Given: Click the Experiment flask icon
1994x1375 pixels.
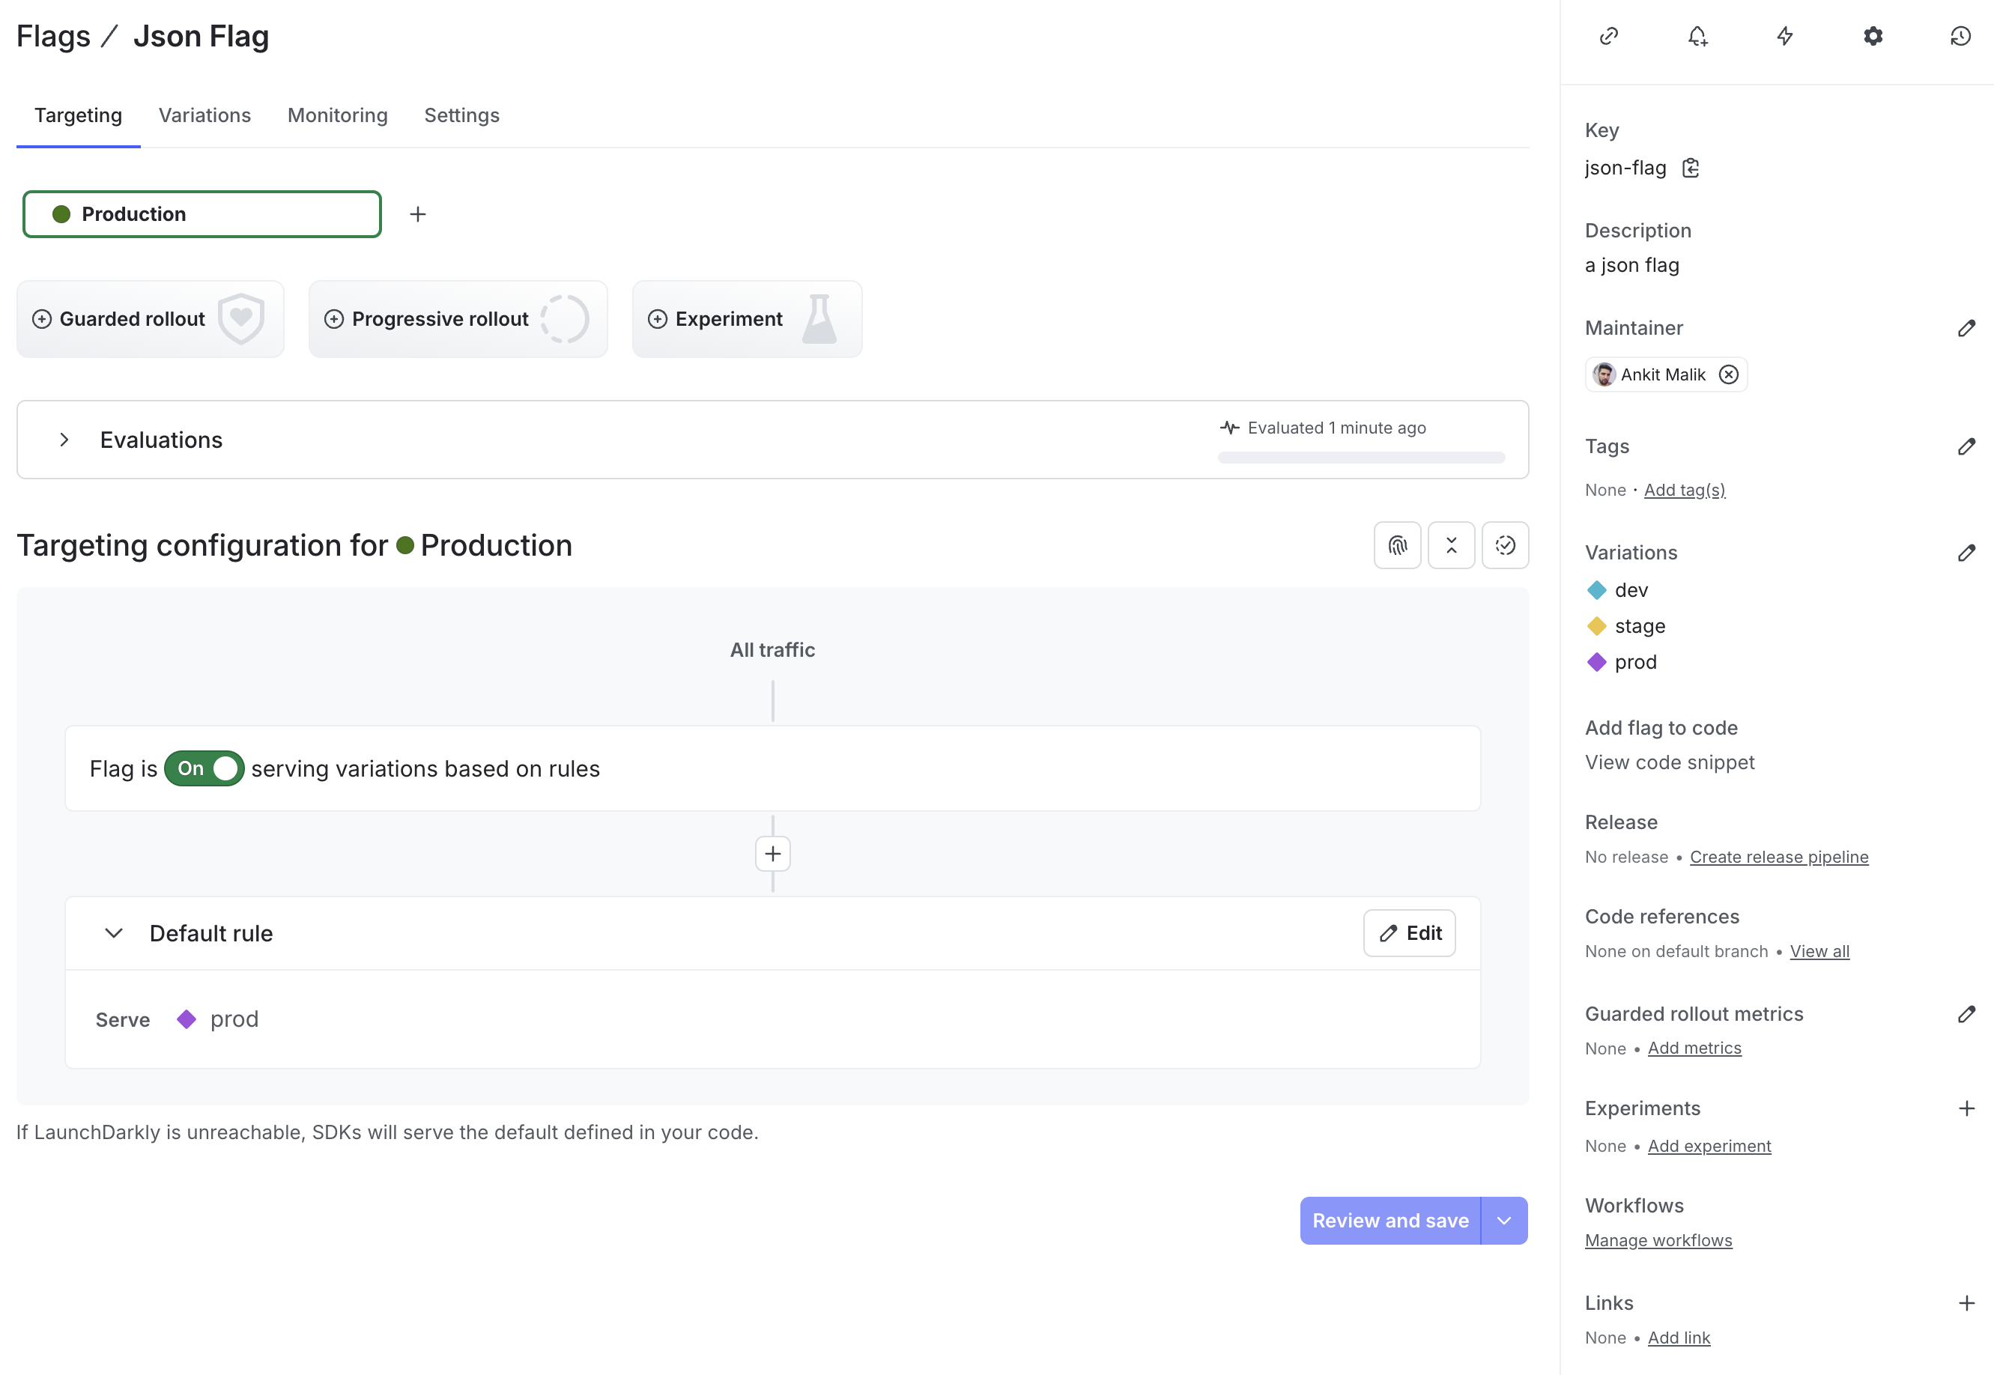Looking at the screenshot, I should (x=819, y=319).
